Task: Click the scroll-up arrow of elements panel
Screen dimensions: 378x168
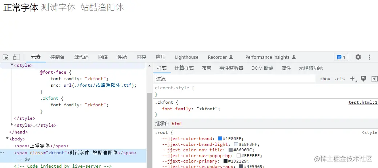Action: tap(149, 66)
